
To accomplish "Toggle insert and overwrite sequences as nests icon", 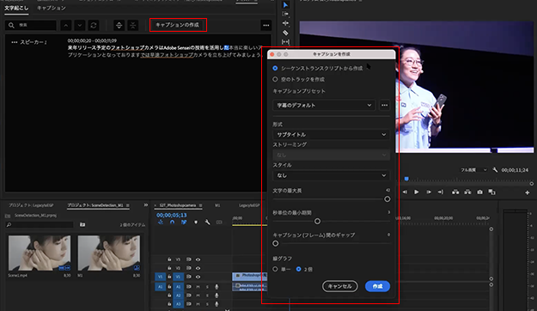I will coord(161,223).
